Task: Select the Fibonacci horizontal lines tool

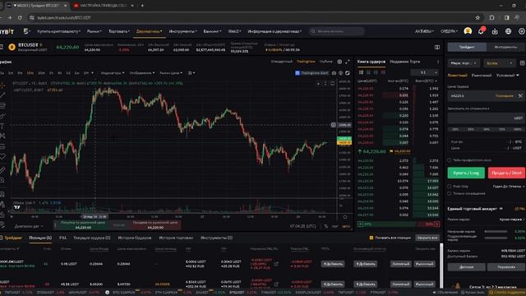Action: (x=2, y=106)
